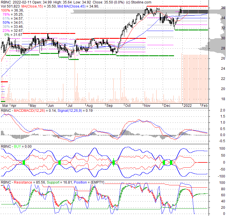Click the Sep month axis label
This screenshot has height=216, width=226.
(110, 106)
